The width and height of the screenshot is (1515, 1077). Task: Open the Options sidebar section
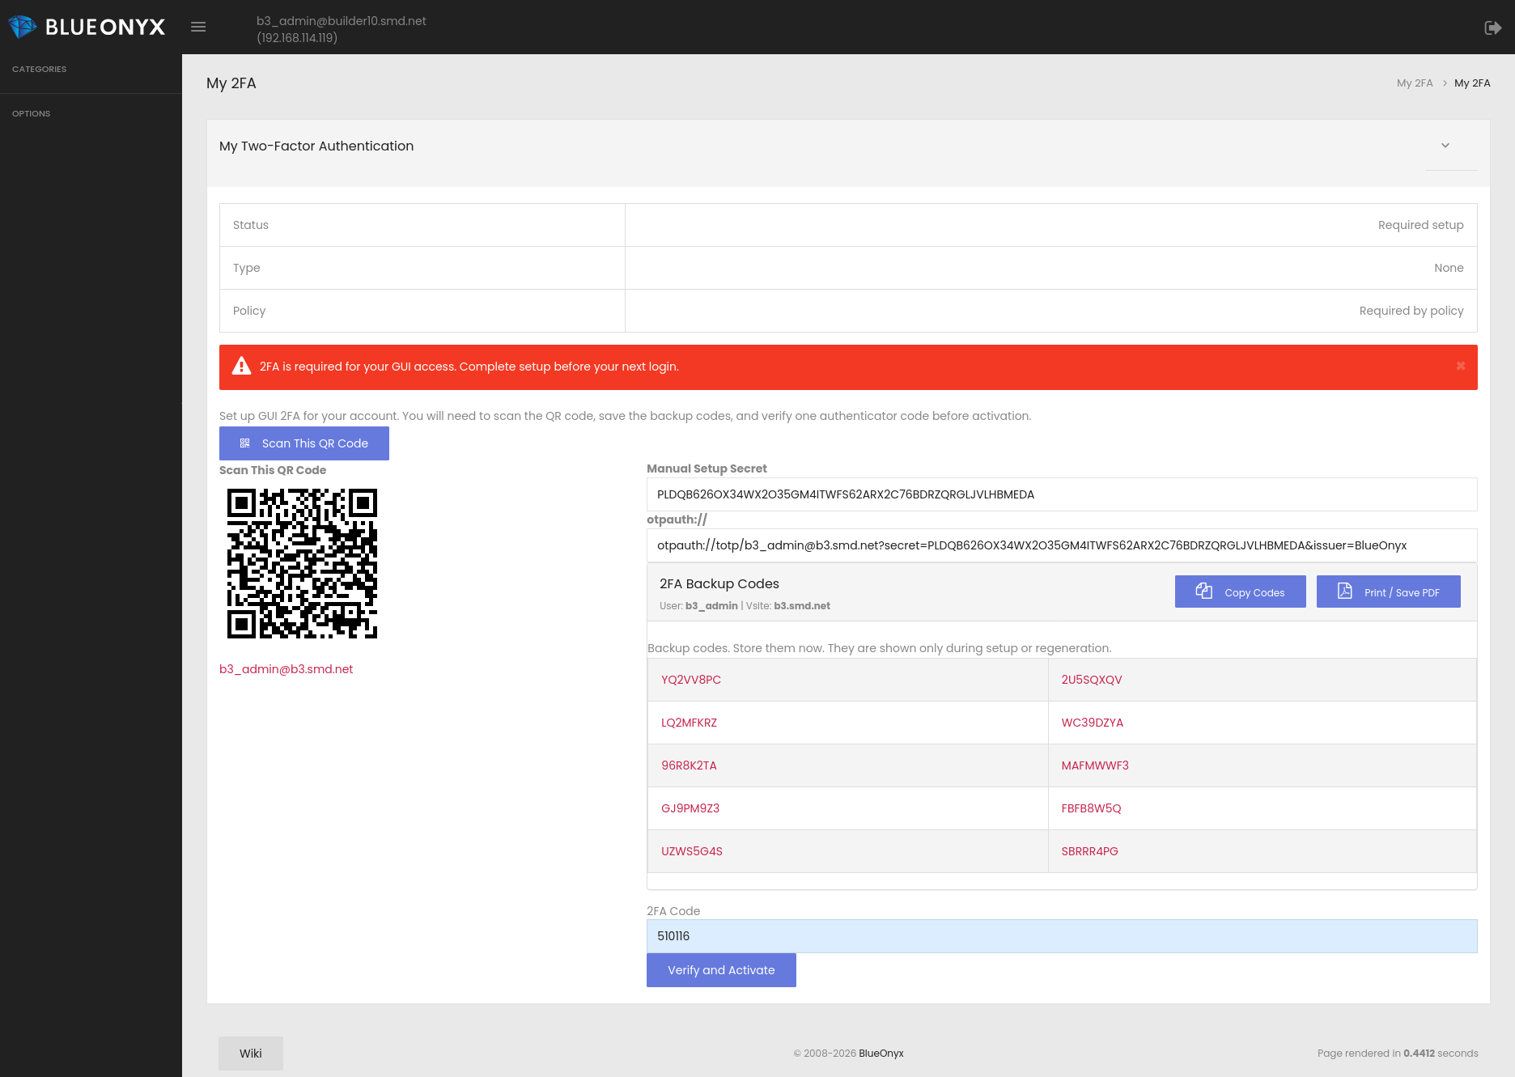32,114
